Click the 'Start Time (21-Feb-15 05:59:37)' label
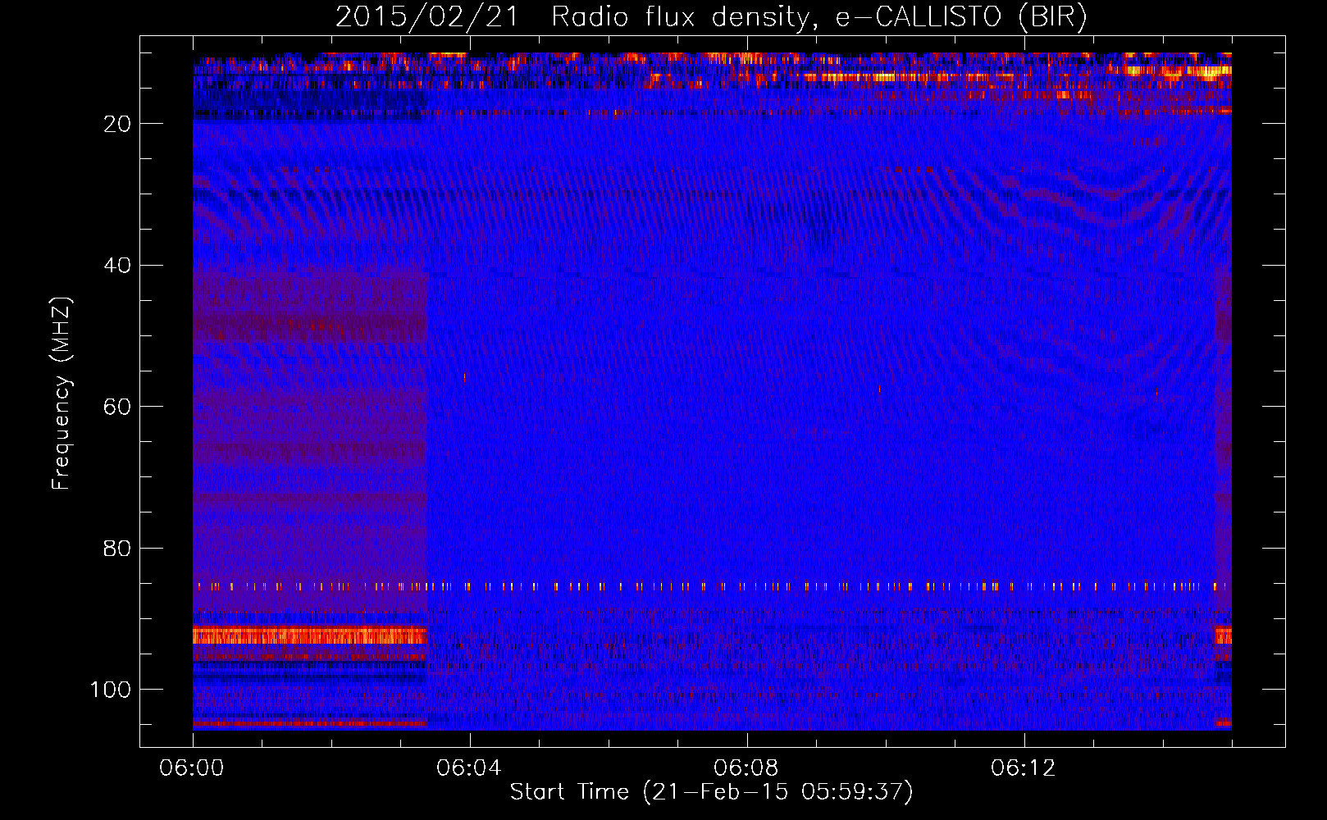1327x820 pixels. pyautogui.click(x=711, y=792)
